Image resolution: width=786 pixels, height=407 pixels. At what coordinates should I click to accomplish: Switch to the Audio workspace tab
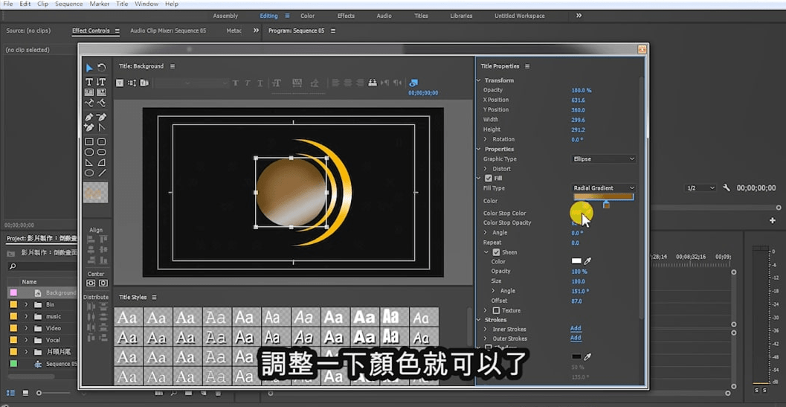(x=384, y=16)
